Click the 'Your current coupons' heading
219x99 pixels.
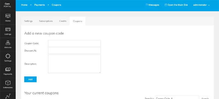pos(41,93)
